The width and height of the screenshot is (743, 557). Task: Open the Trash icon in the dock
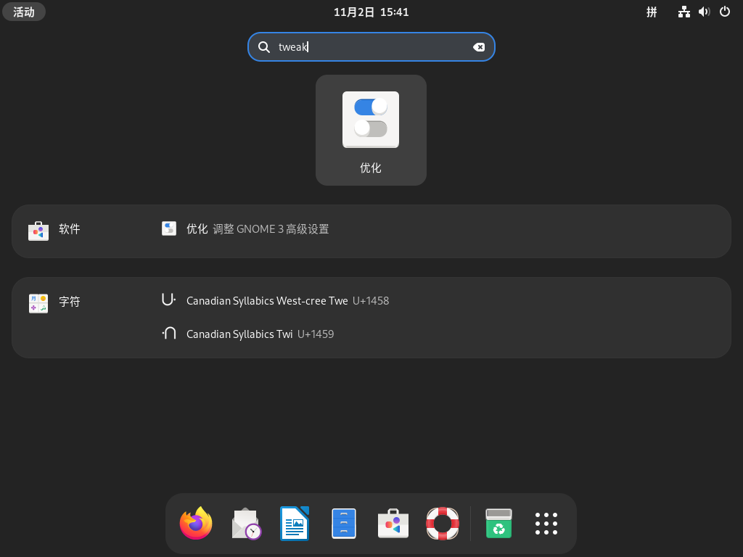[498, 524]
